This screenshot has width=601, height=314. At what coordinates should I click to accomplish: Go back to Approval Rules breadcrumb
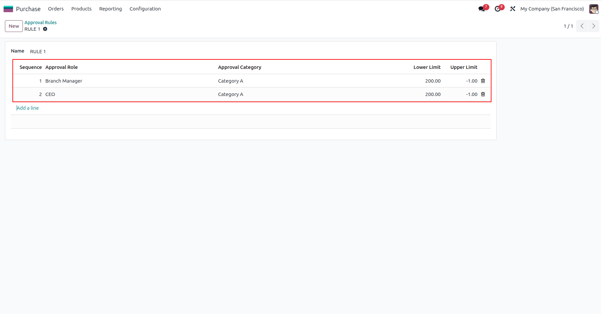click(x=41, y=23)
